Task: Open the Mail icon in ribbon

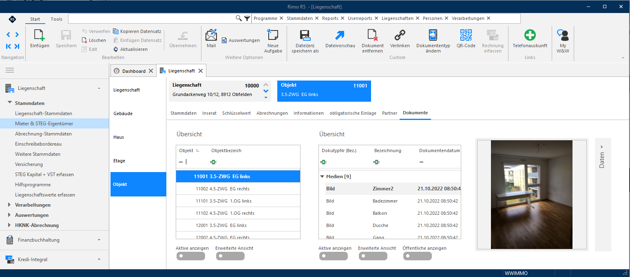Action: tap(211, 35)
